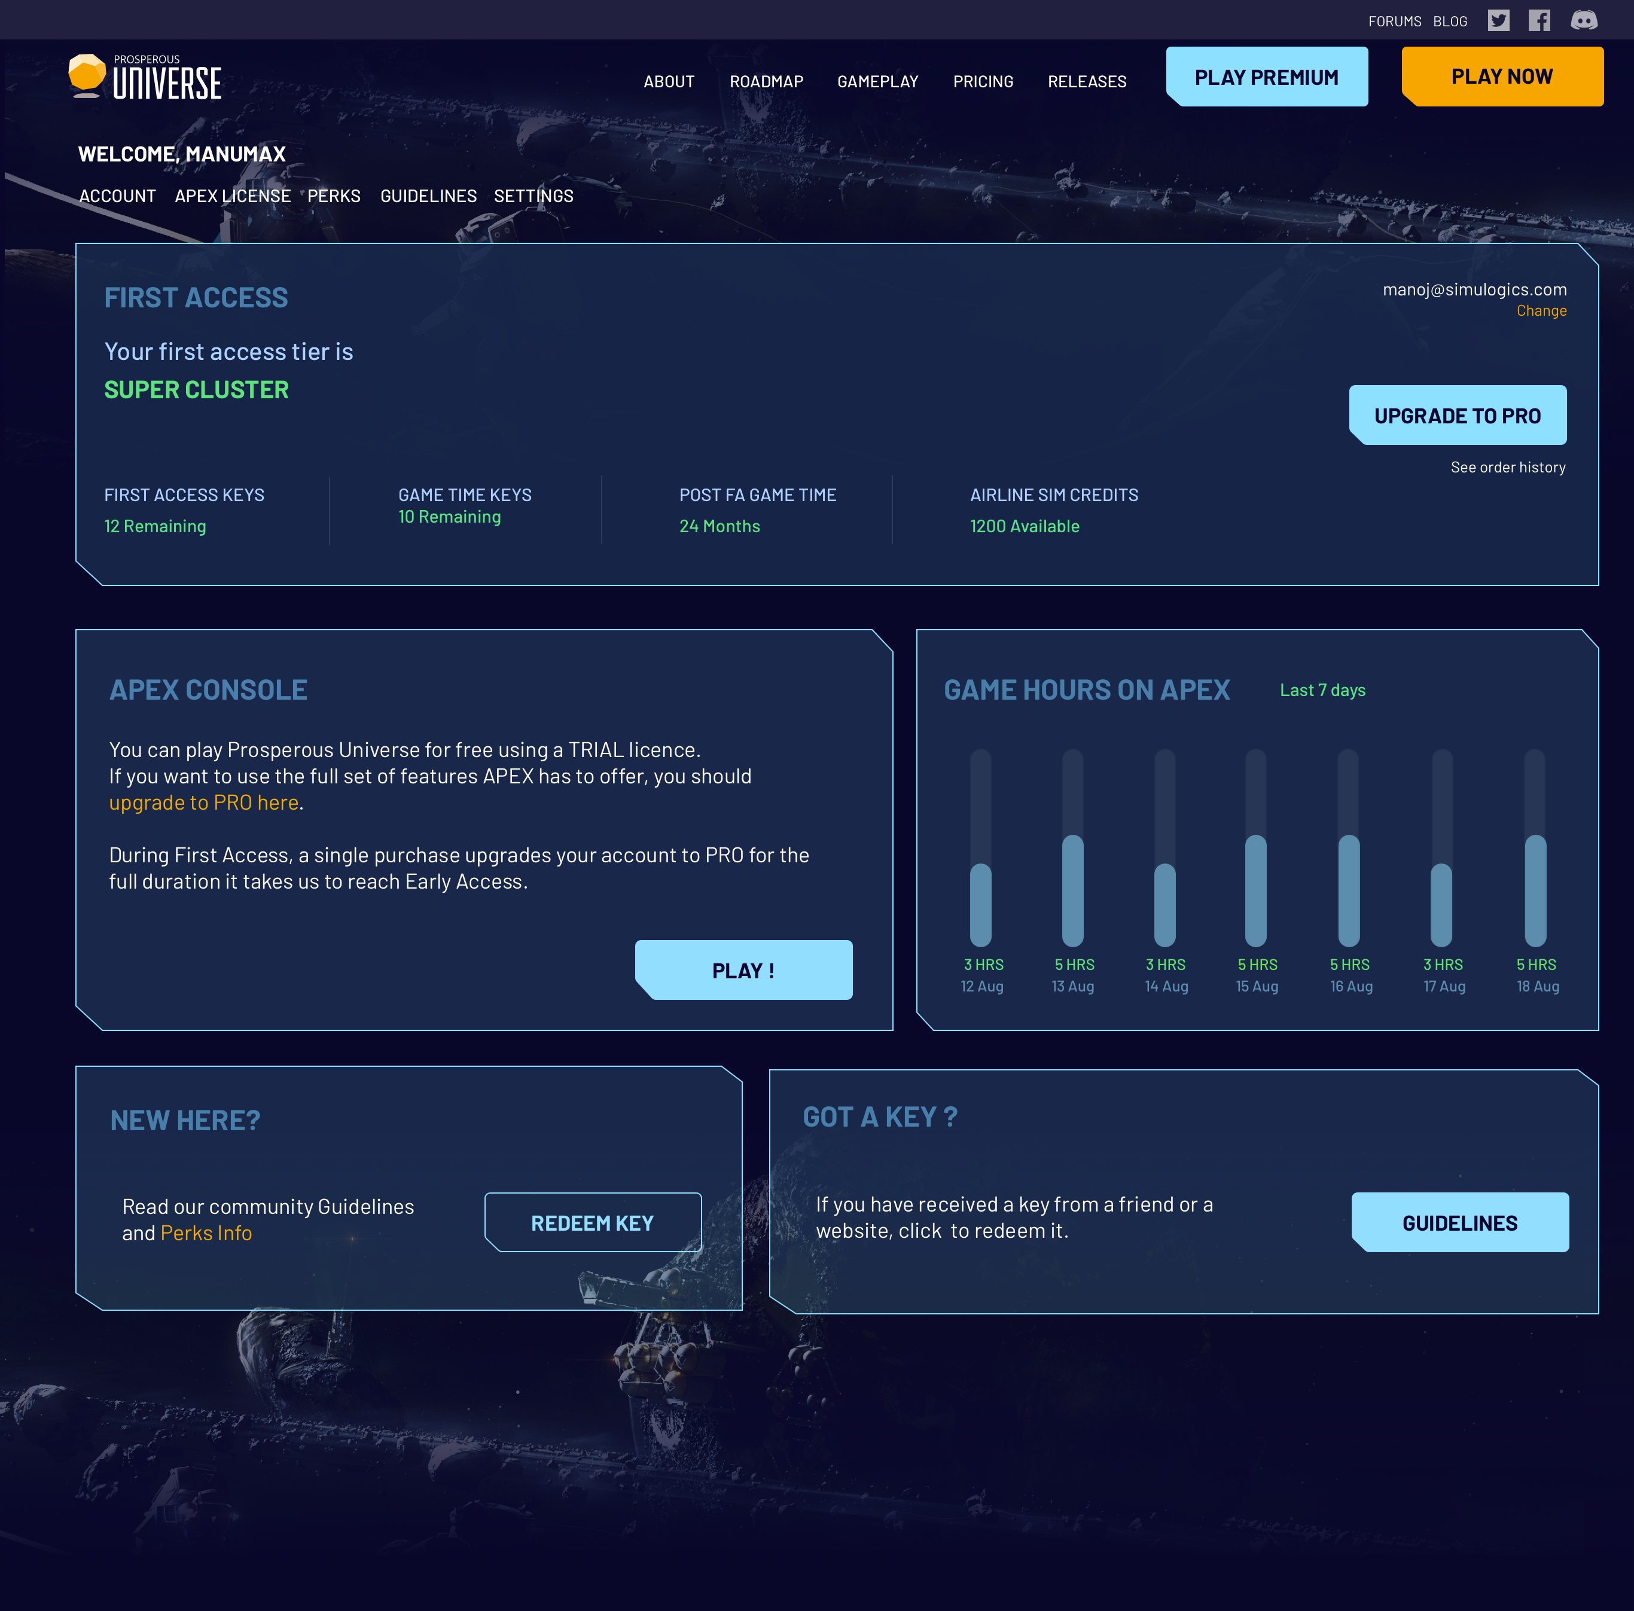Viewport: 1634px width, 1611px height.
Task: Click the Prosperous Universe logo
Action: pyautogui.click(x=145, y=77)
